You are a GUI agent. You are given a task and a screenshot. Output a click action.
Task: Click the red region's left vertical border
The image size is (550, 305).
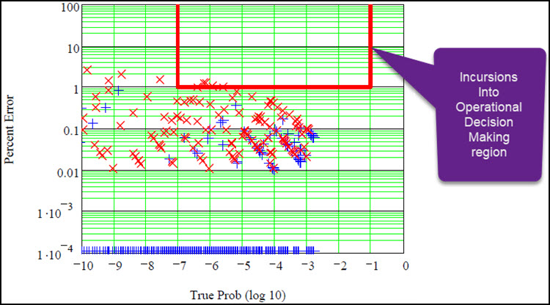tap(177, 44)
